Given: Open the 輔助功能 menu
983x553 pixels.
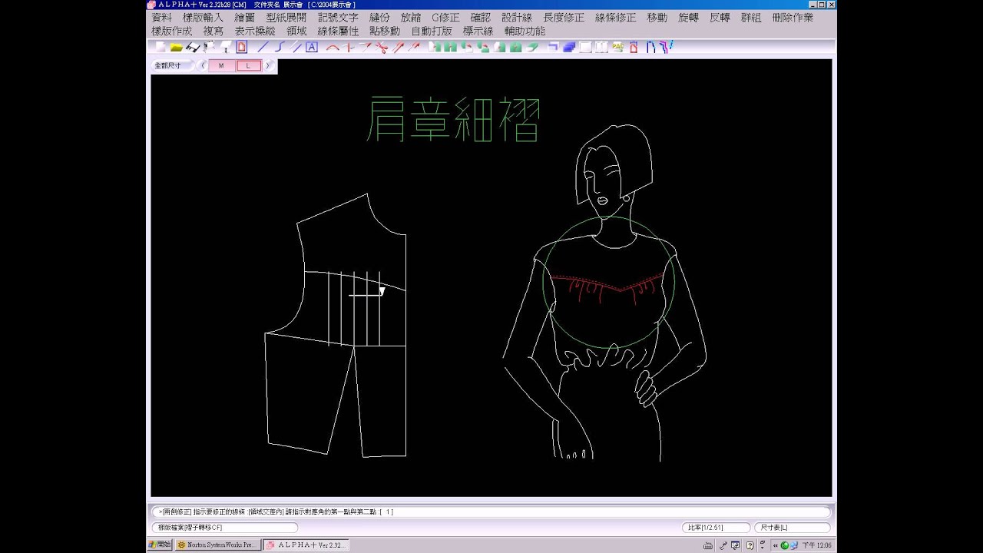Looking at the screenshot, I should (x=525, y=31).
